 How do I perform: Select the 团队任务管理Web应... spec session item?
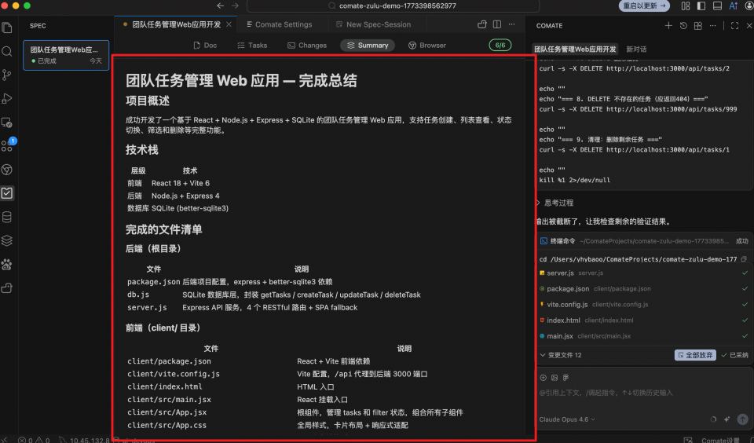[66, 55]
